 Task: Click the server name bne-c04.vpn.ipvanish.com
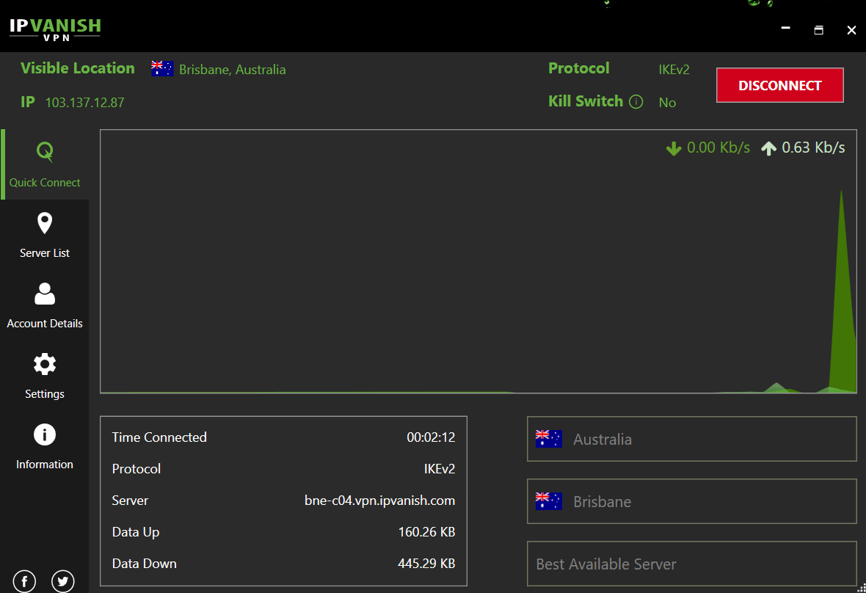(379, 500)
